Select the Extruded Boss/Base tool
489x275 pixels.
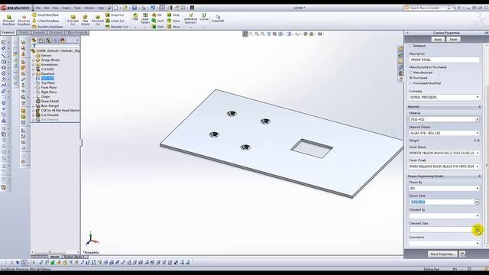coord(8,20)
